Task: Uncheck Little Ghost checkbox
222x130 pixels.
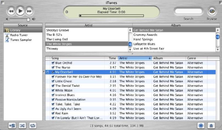Action: 53,81
